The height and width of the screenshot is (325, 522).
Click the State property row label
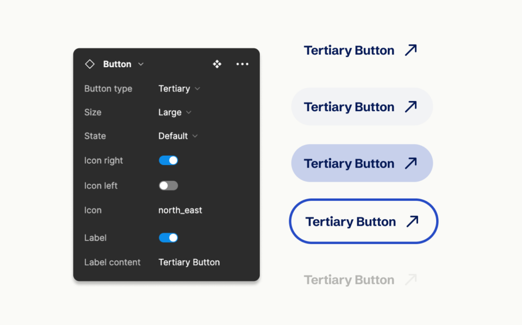coord(95,136)
